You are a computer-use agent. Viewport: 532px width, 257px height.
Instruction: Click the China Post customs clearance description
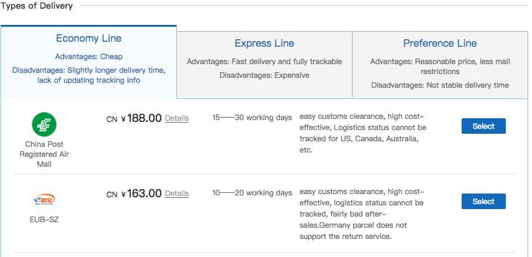point(363,133)
